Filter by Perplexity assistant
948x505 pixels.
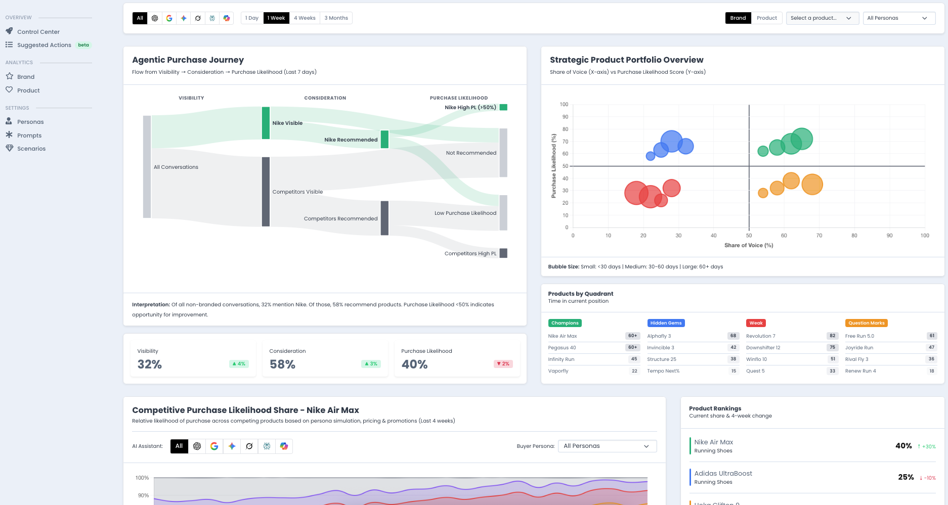coord(212,18)
